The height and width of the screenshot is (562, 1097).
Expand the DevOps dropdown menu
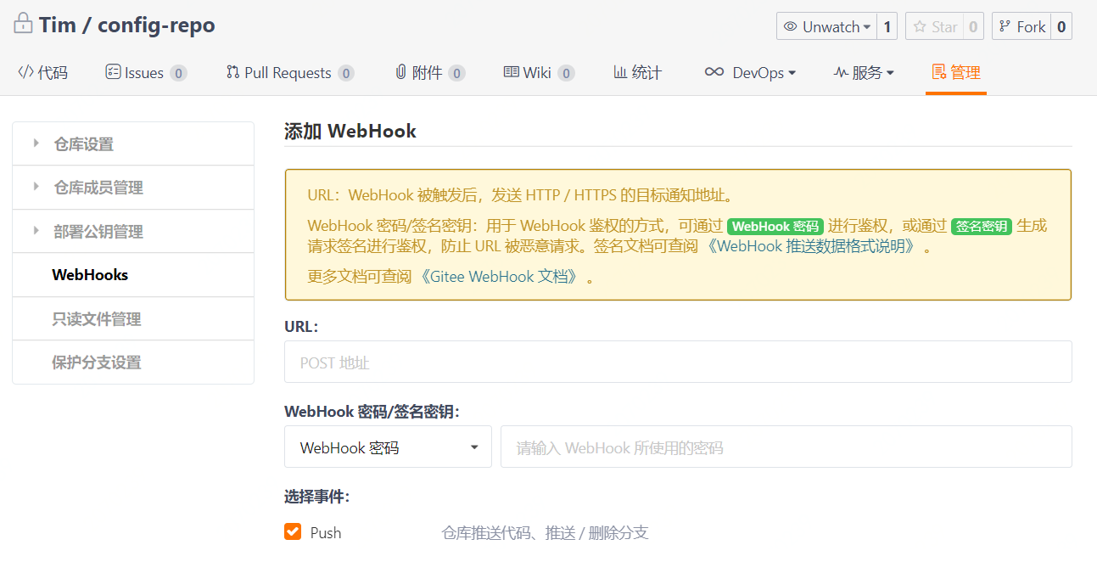pyautogui.click(x=750, y=72)
